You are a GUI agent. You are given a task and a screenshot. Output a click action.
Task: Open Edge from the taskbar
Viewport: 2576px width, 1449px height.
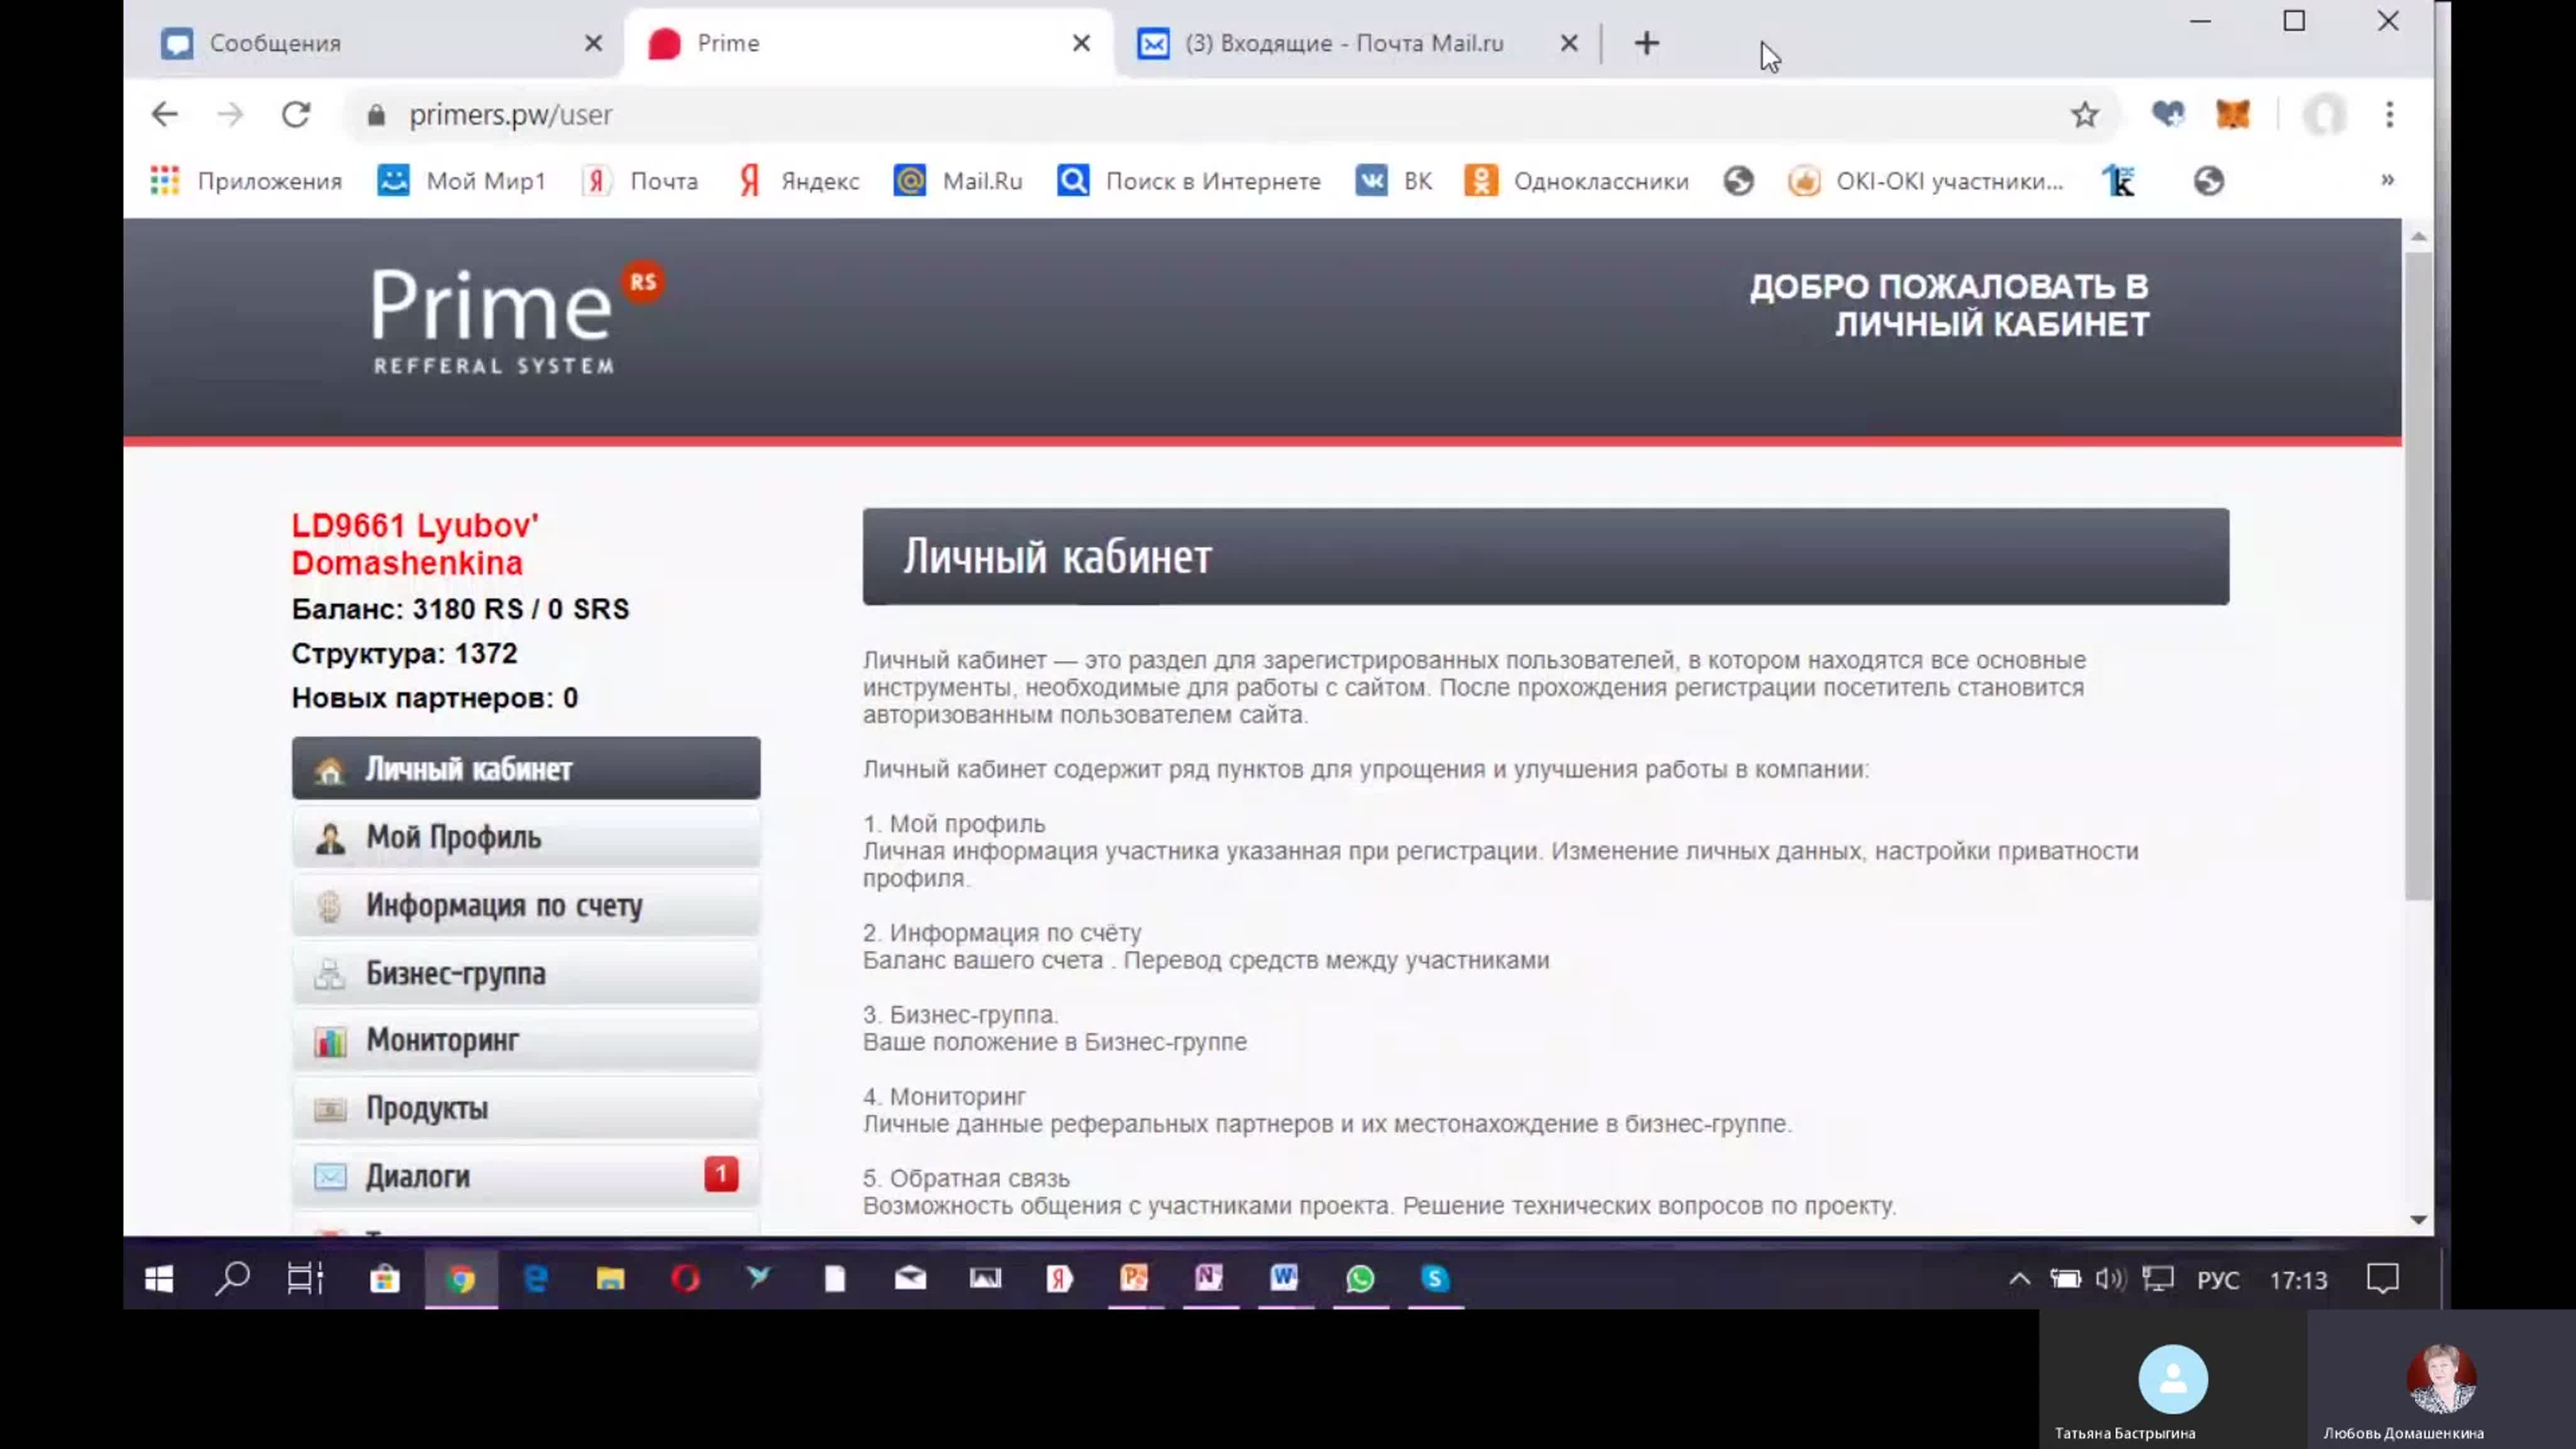536,1278
